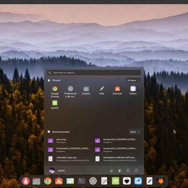Click the file icon beside calculator-app.svg
Viewport: 188px width, 188px height.
[x=50, y=159]
